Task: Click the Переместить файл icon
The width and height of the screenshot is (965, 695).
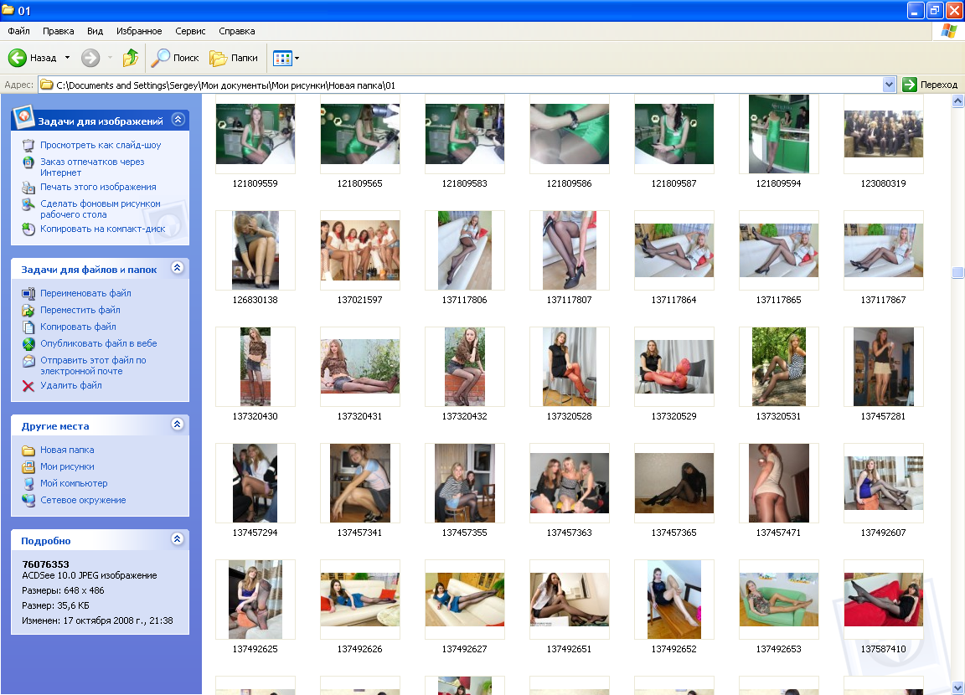Action: [28, 310]
